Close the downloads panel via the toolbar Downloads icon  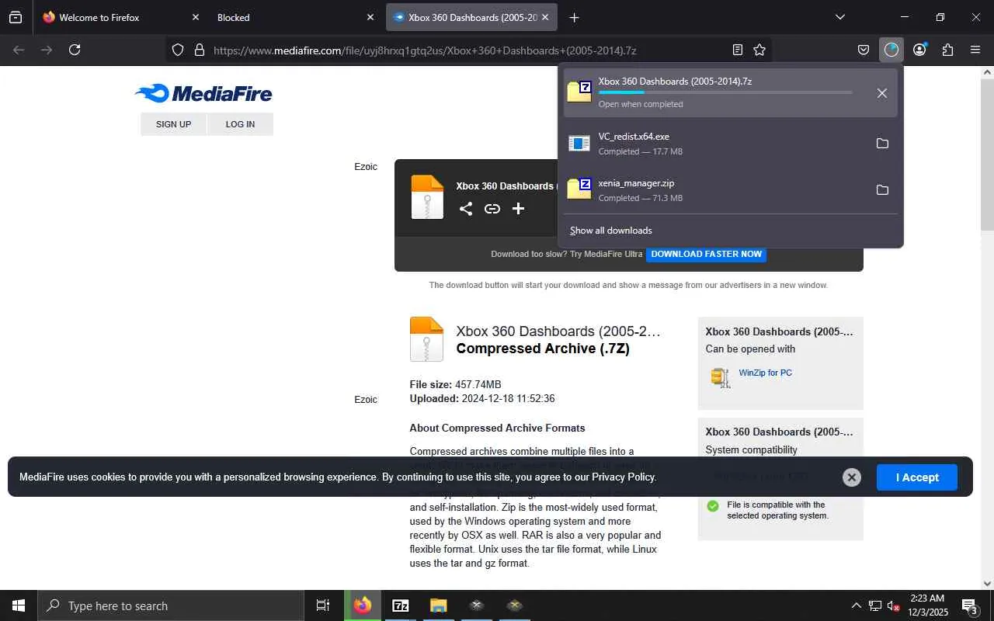(x=891, y=50)
